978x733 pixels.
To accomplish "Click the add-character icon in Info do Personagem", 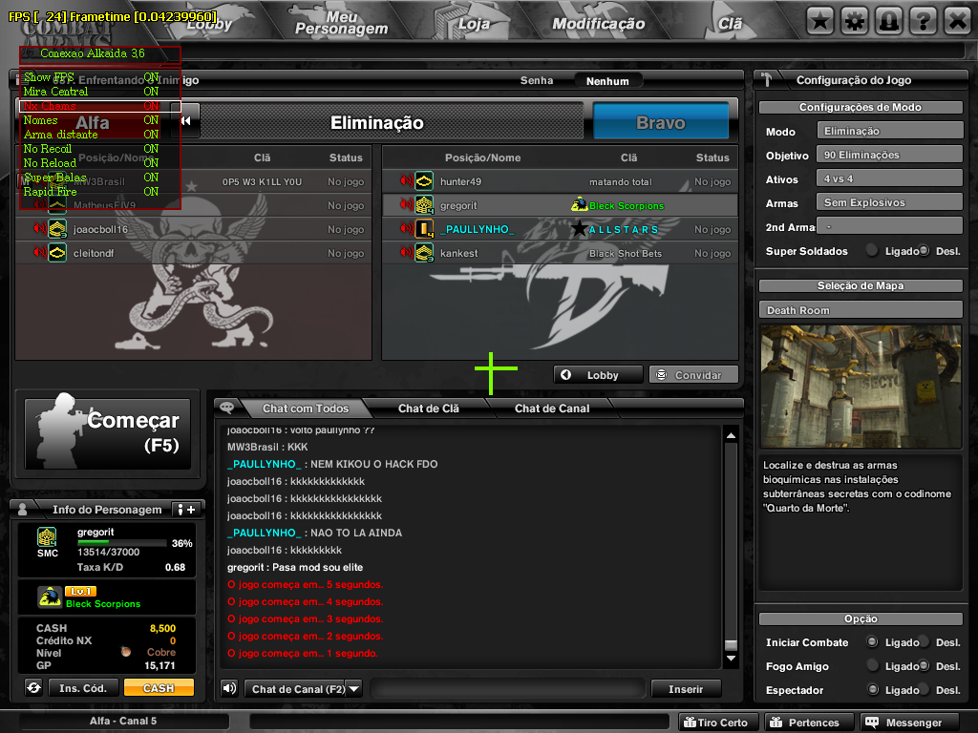I will (x=185, y=510).
